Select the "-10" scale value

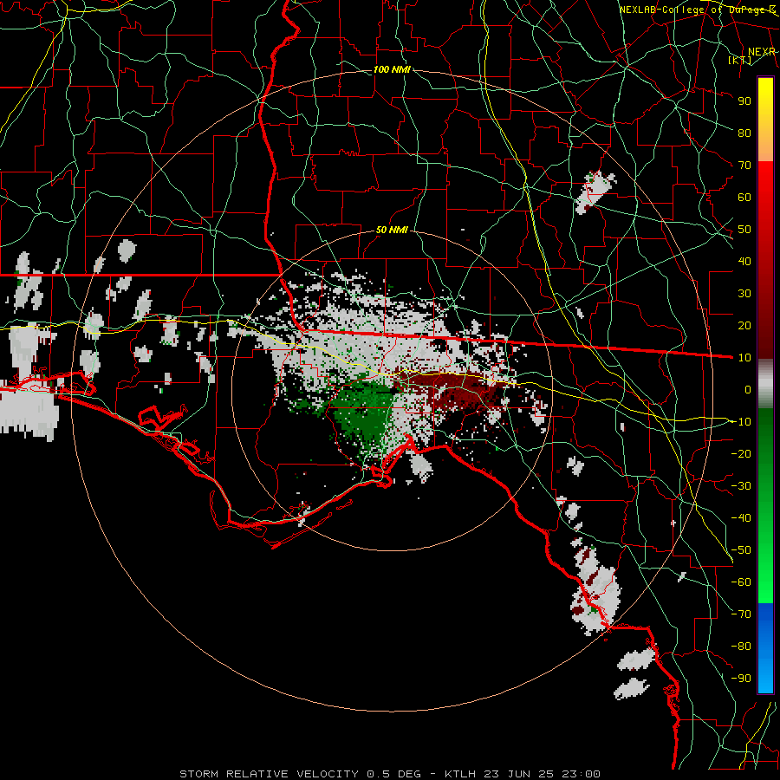pos(741,422)
